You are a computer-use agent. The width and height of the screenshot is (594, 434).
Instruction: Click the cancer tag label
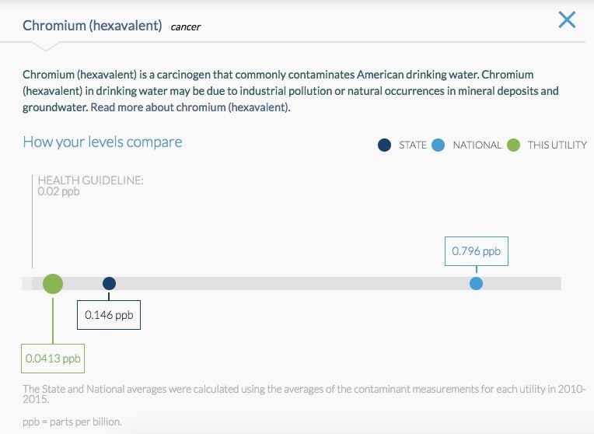pyautogui.click(x=185, y=27)
